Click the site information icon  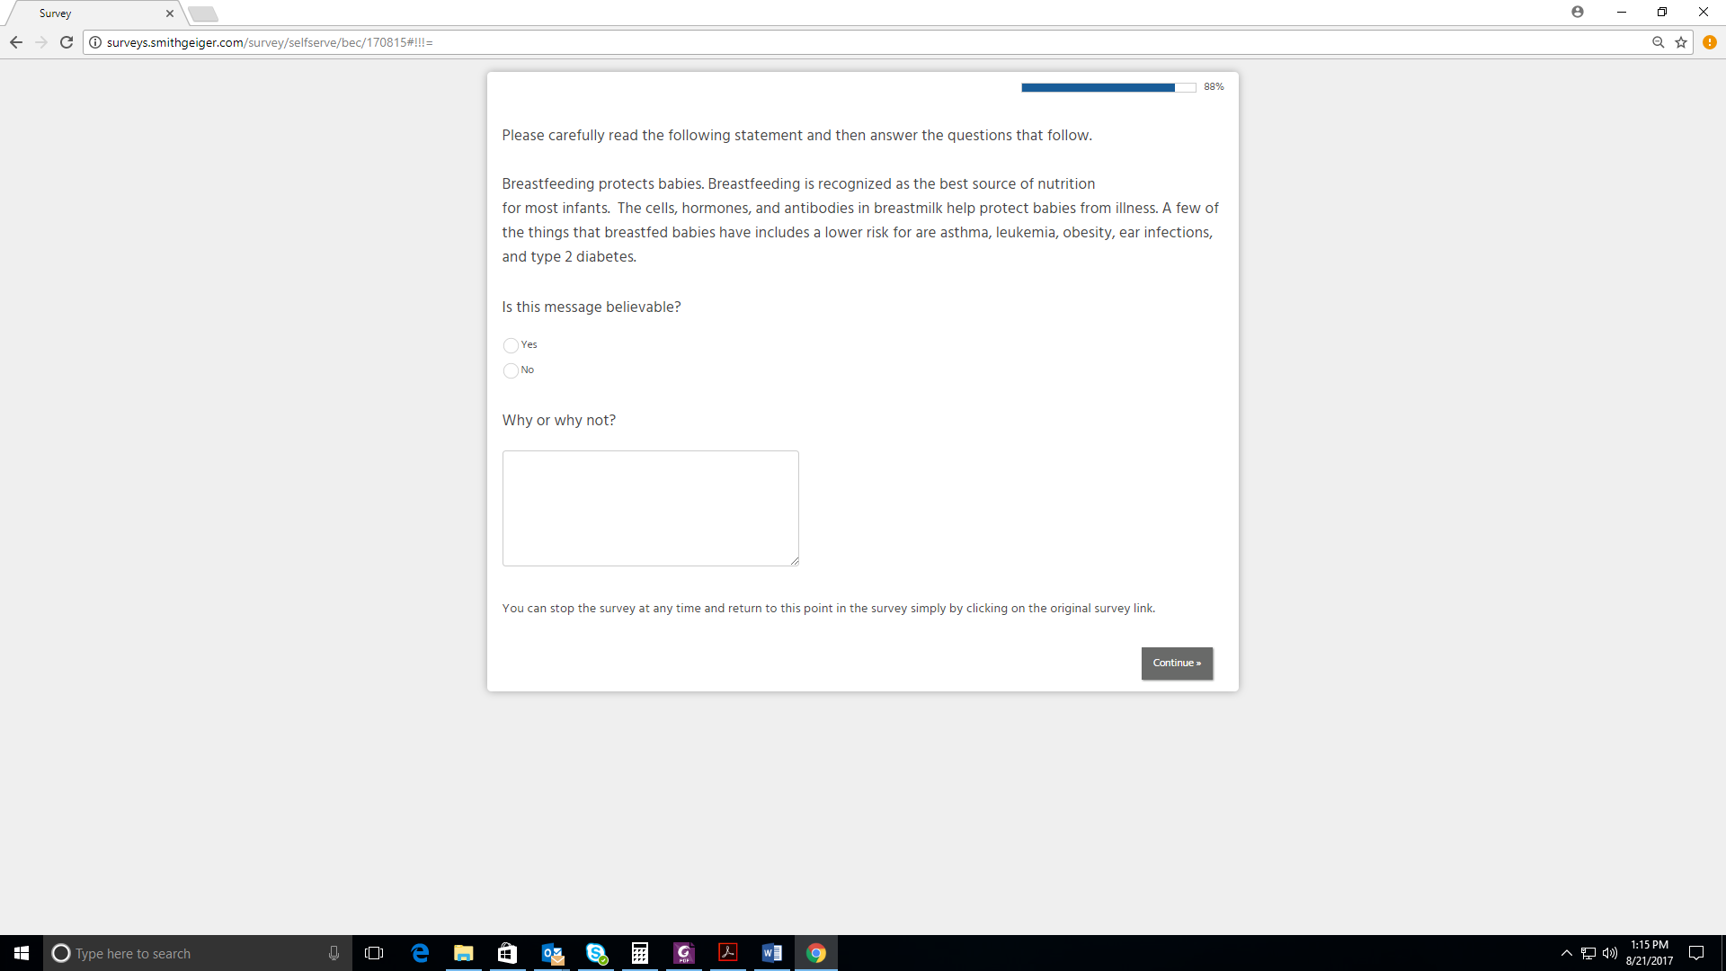point(95,42)
